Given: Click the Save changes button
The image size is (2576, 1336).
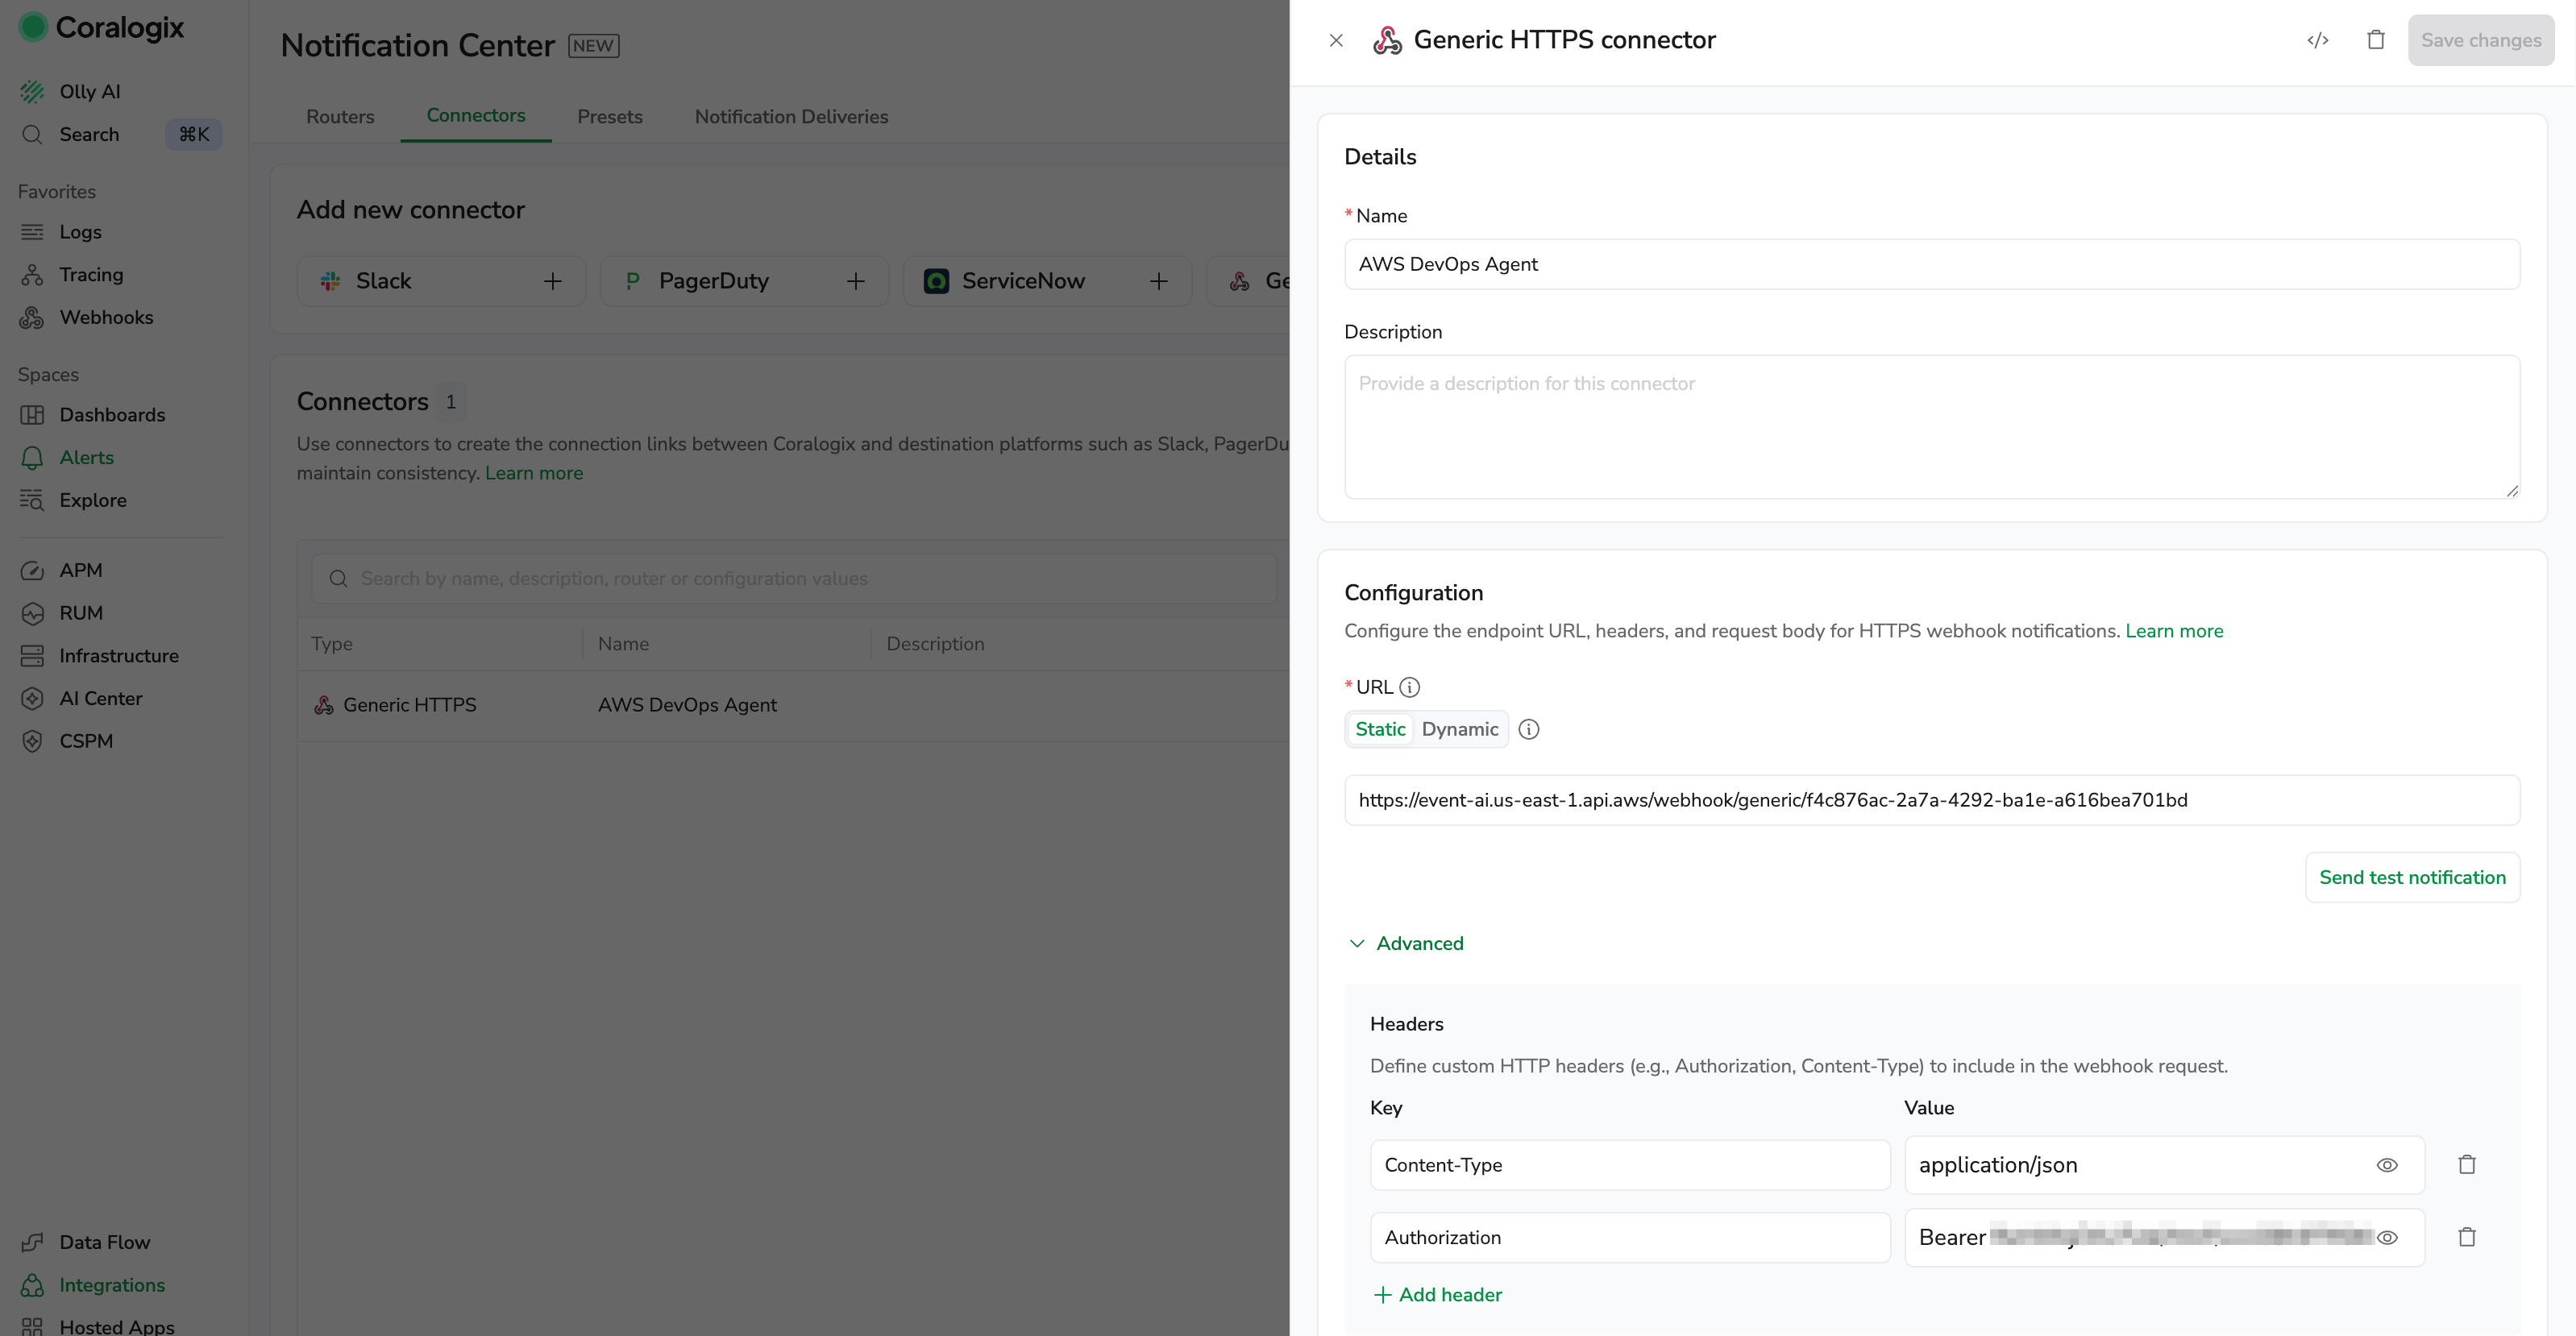Looking at the screenshot, I should coord(2481,41).
